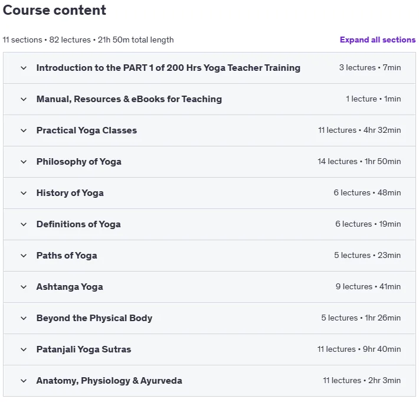The width and height of the screenshot is (419, 402).
Task: Open Definitions of Yoga chevron
Action: pos(24,224)
